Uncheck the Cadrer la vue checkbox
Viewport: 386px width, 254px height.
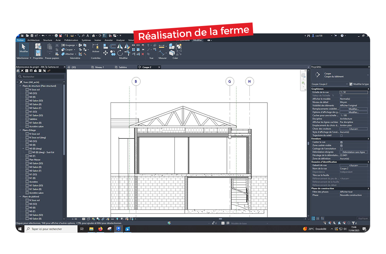[341, 142]
